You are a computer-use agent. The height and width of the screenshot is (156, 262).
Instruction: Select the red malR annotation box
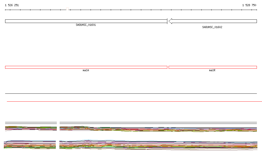click(213, 67)
